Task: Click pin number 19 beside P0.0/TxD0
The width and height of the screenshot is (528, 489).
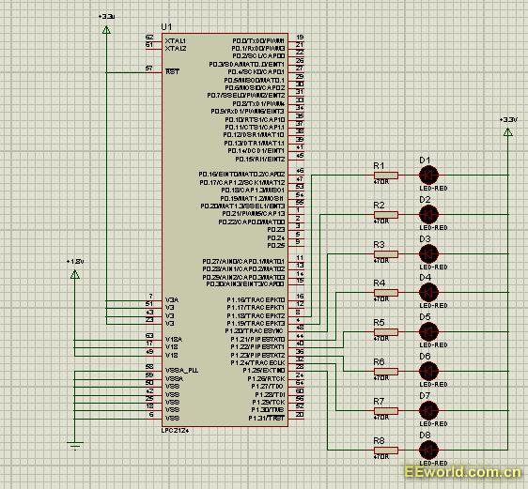Action: coord(300,38)
